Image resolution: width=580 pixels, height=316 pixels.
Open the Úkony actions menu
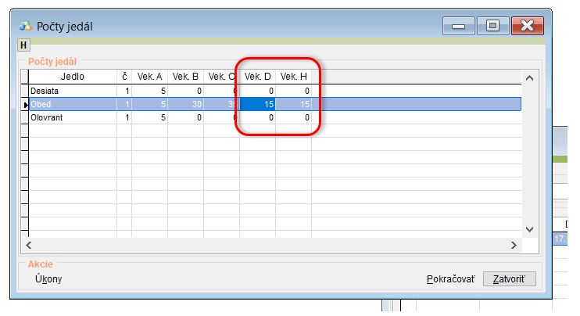49,278
